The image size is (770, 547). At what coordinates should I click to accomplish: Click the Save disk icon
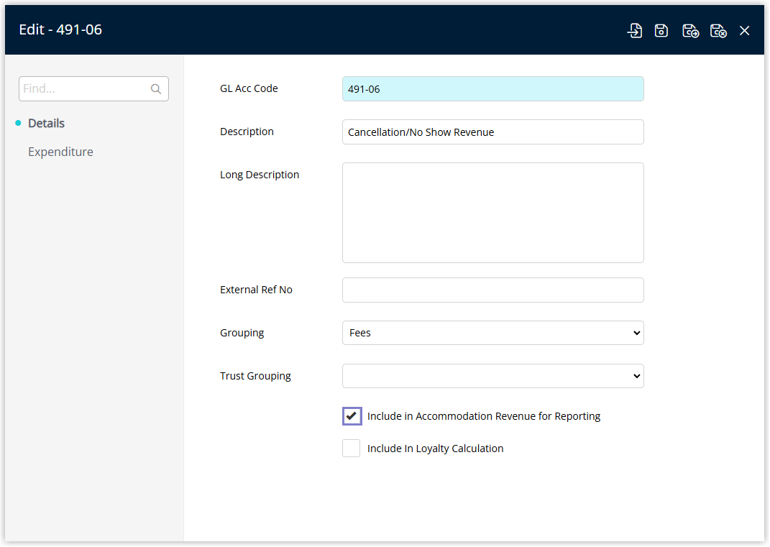pos(661,30)
